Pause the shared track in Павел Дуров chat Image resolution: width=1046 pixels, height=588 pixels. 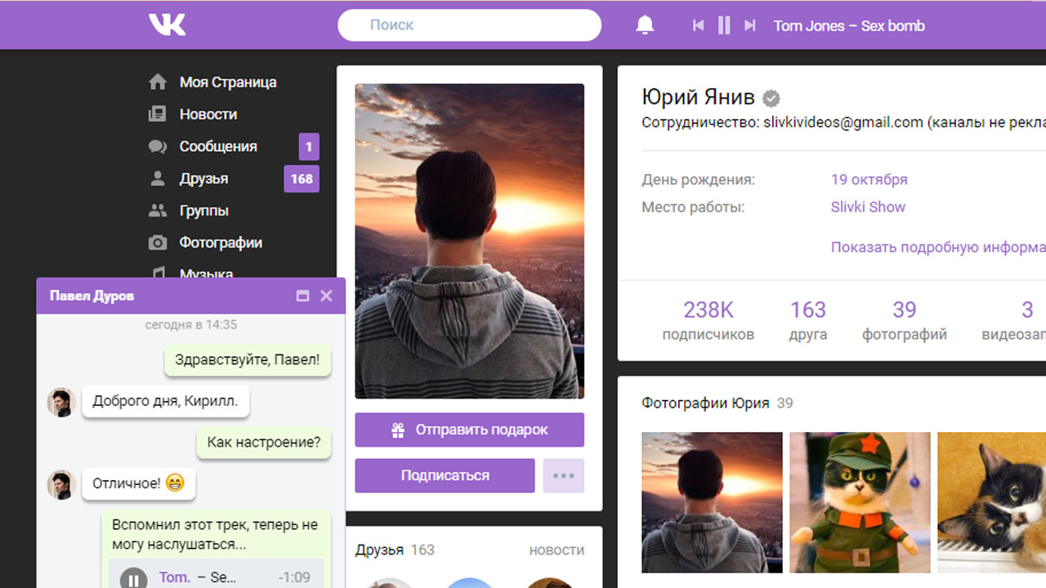tap(134, 577)
